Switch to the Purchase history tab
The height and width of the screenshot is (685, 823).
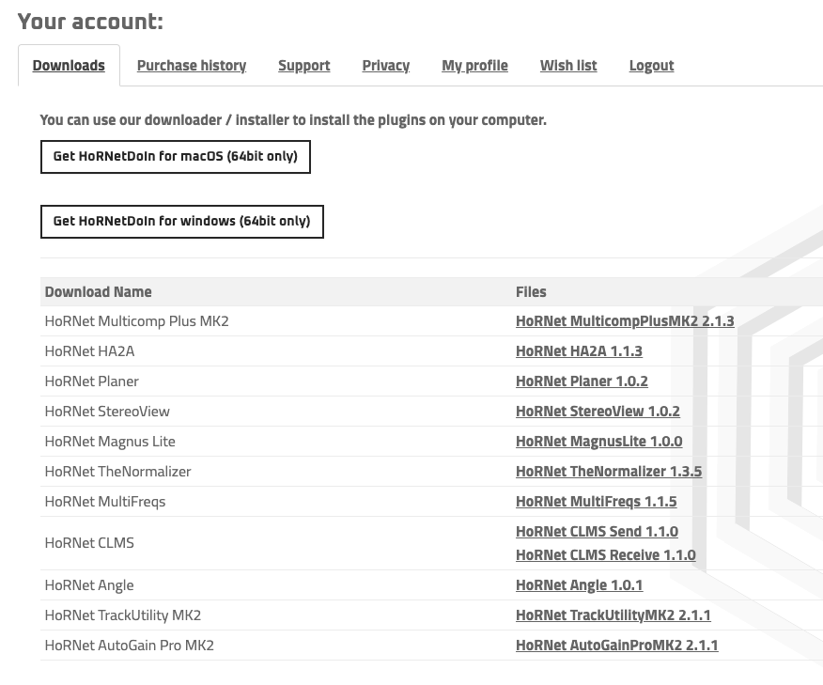[191, 66]
